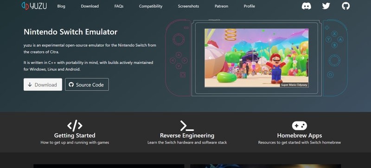Show next screenshot with right carousel arrow

pyautogui.click(x=302, y=58)
